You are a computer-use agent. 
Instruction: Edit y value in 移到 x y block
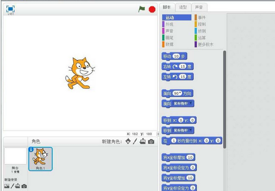tap(192, 120)
